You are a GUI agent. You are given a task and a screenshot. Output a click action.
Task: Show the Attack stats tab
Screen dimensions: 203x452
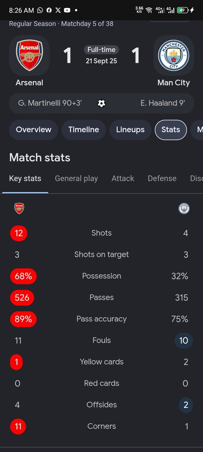[x=123, y=179]
